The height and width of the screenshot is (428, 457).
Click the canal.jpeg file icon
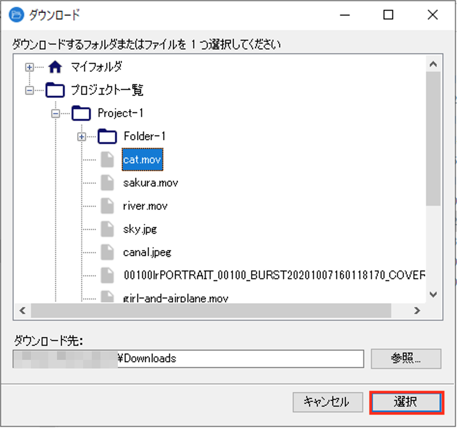[x=107, y=252]
